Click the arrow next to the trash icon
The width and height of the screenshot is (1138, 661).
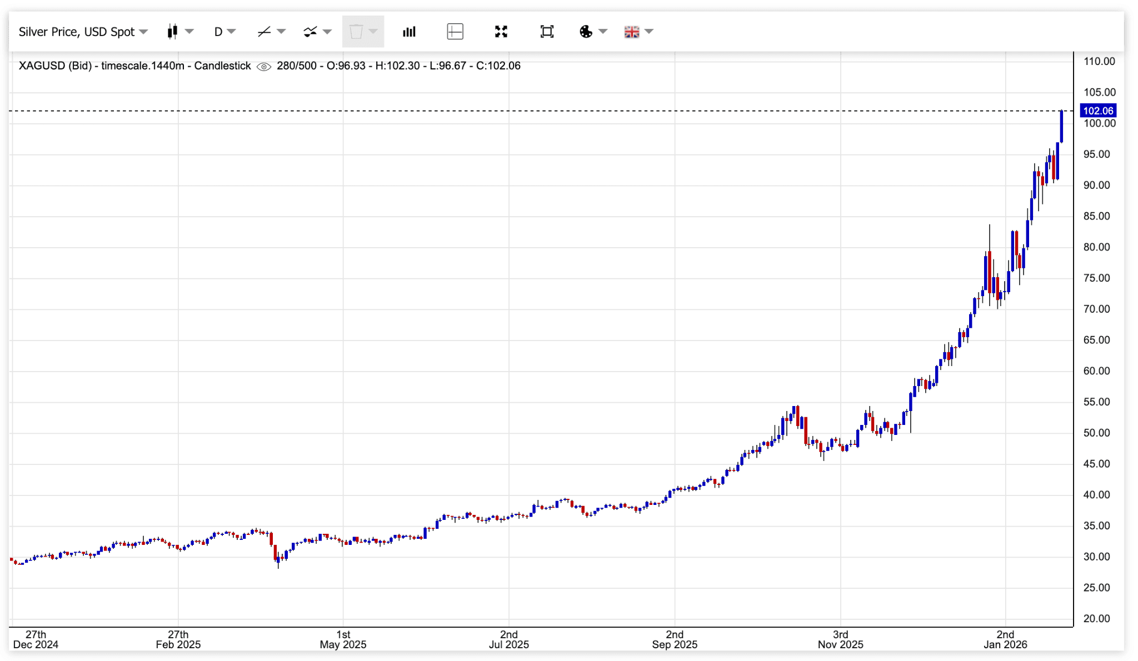click(x=373, y=32)
